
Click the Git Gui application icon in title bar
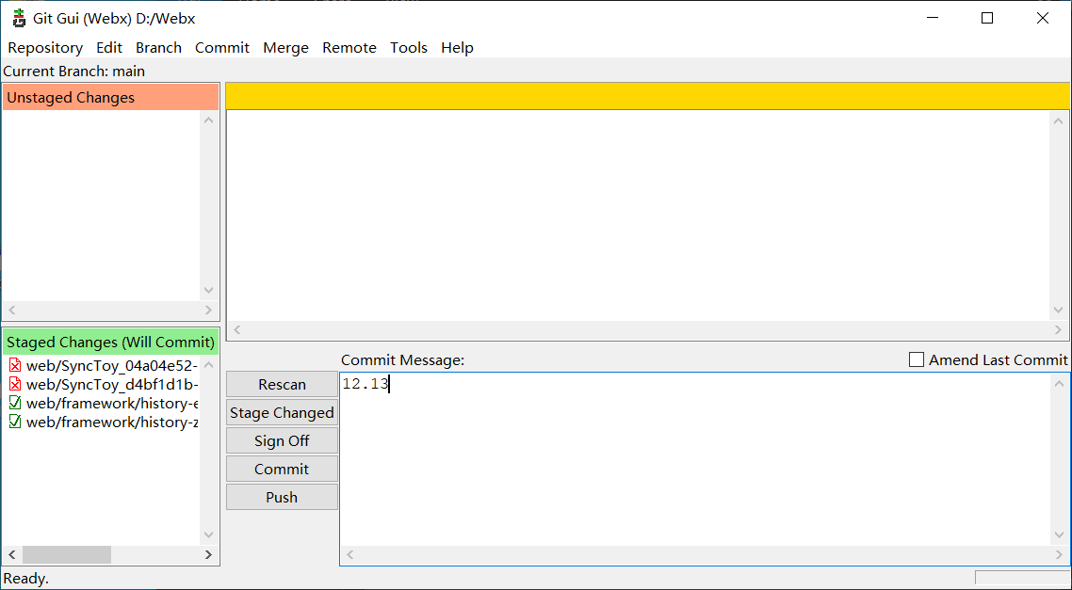[x=18, y=18]
